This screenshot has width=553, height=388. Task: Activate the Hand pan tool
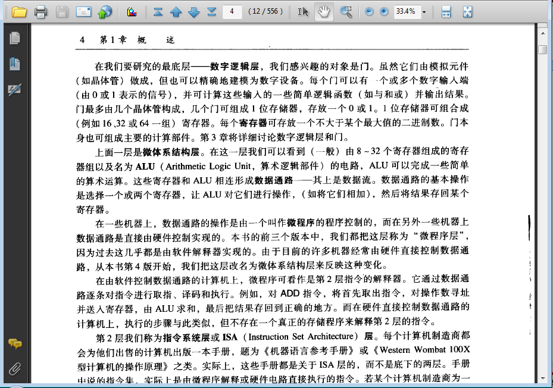324,12
